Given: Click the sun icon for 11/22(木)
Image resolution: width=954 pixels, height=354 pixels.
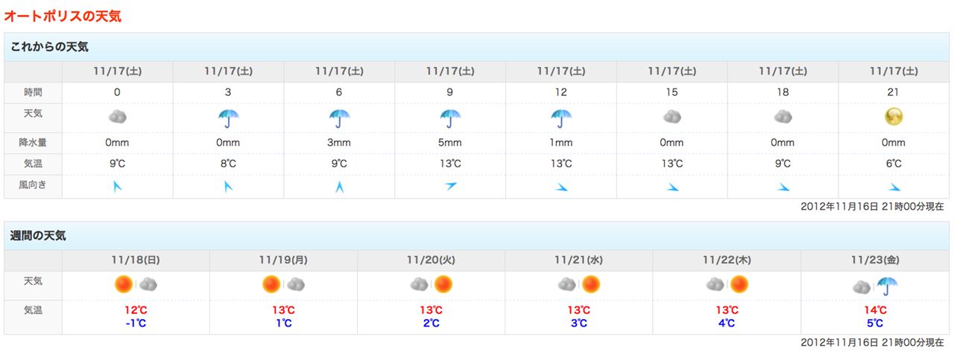Looking at the screenshot, I should (x=739, y=284).
